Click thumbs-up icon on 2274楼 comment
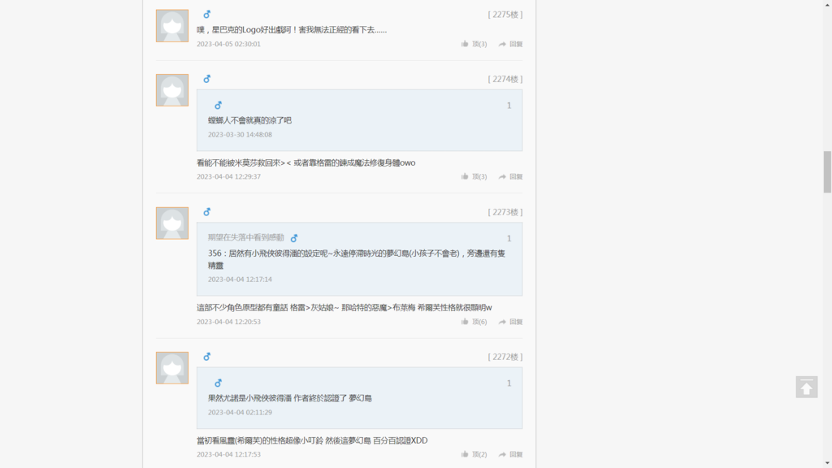Viewport: 832px width, 468px height. pyautogui.click(x=465, y=176)
